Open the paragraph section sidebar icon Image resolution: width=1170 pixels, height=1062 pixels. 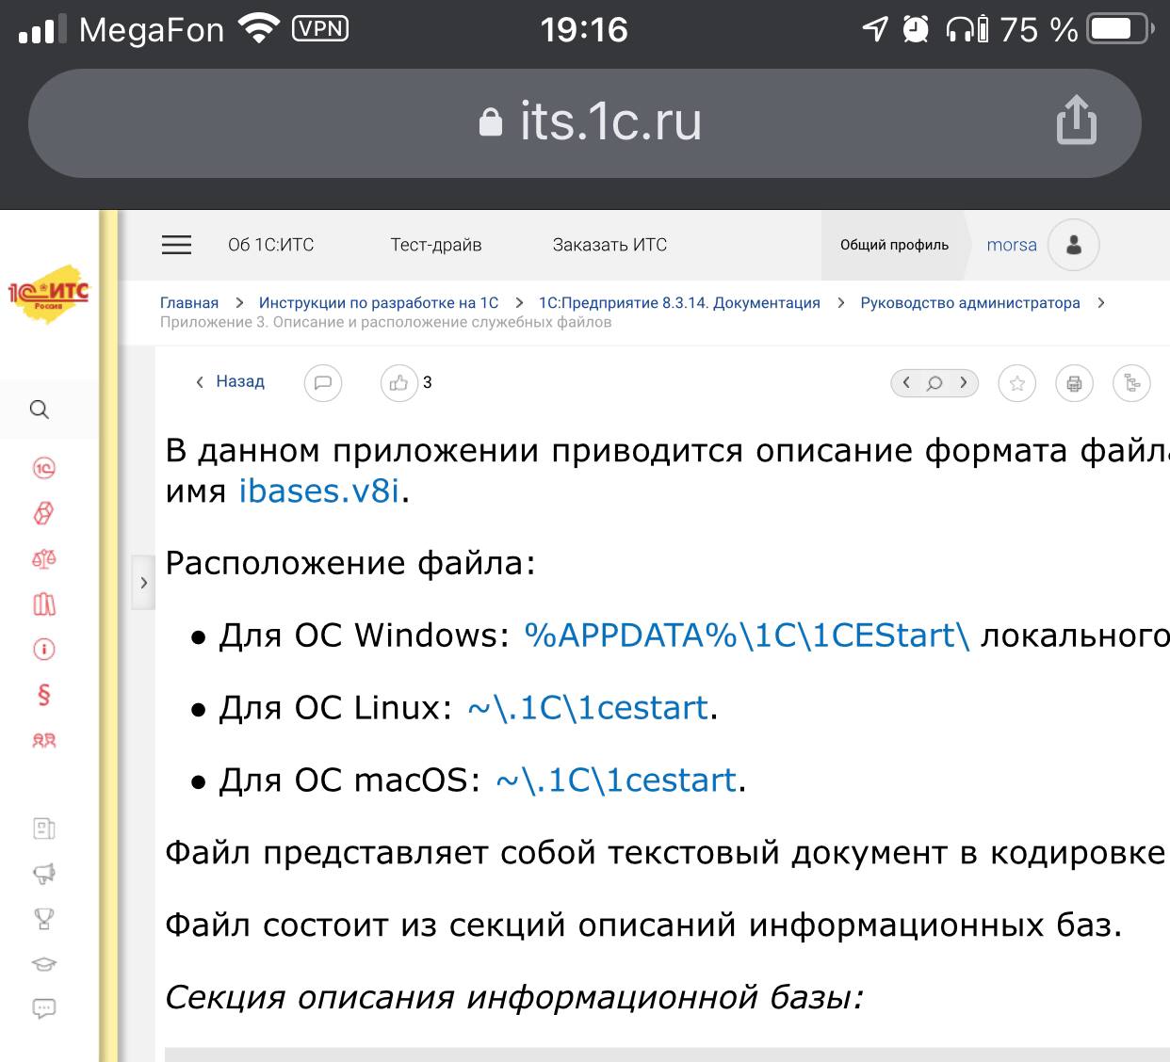tap(44, 695)
